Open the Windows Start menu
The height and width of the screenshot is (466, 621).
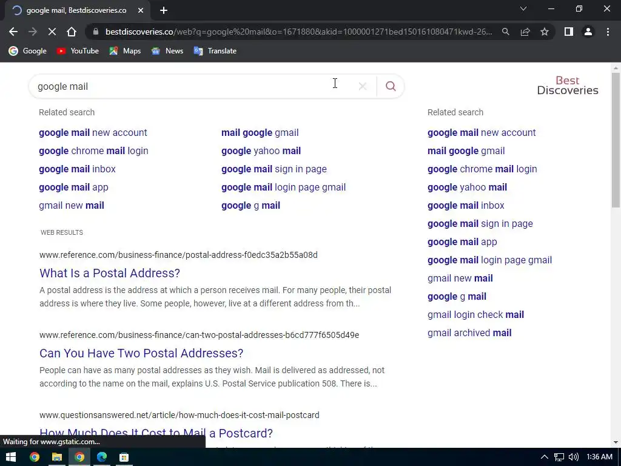(11, 457)
